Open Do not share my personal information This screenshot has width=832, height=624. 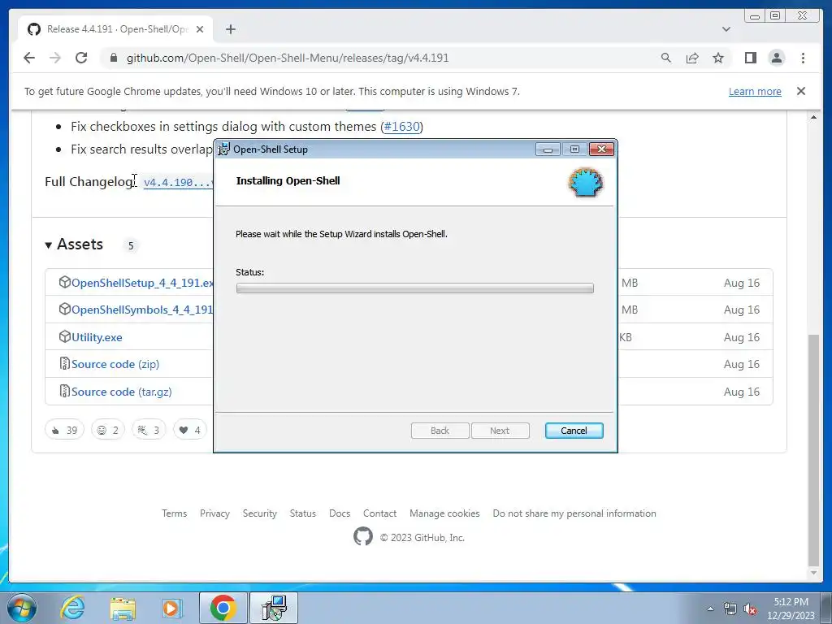[x=574, y=513]
